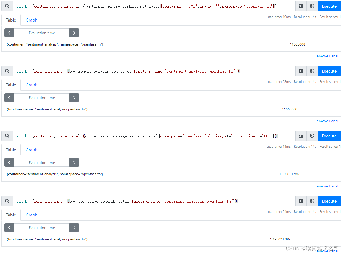343x254 pixels.
Task: Click the query tree view icon beside the second Execute button
Action: 301,71
